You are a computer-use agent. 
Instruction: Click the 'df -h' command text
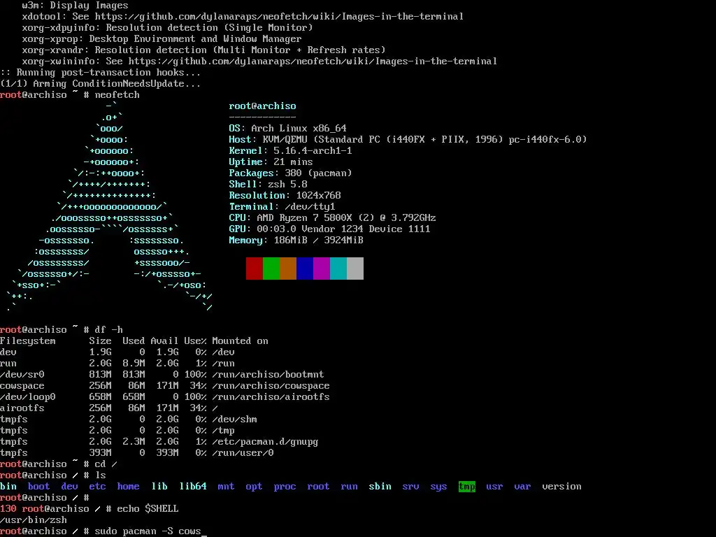point(108,330)
